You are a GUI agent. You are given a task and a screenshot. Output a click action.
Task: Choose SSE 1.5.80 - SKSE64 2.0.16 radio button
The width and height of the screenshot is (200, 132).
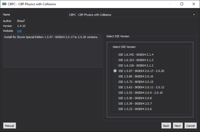pos(115,76)
